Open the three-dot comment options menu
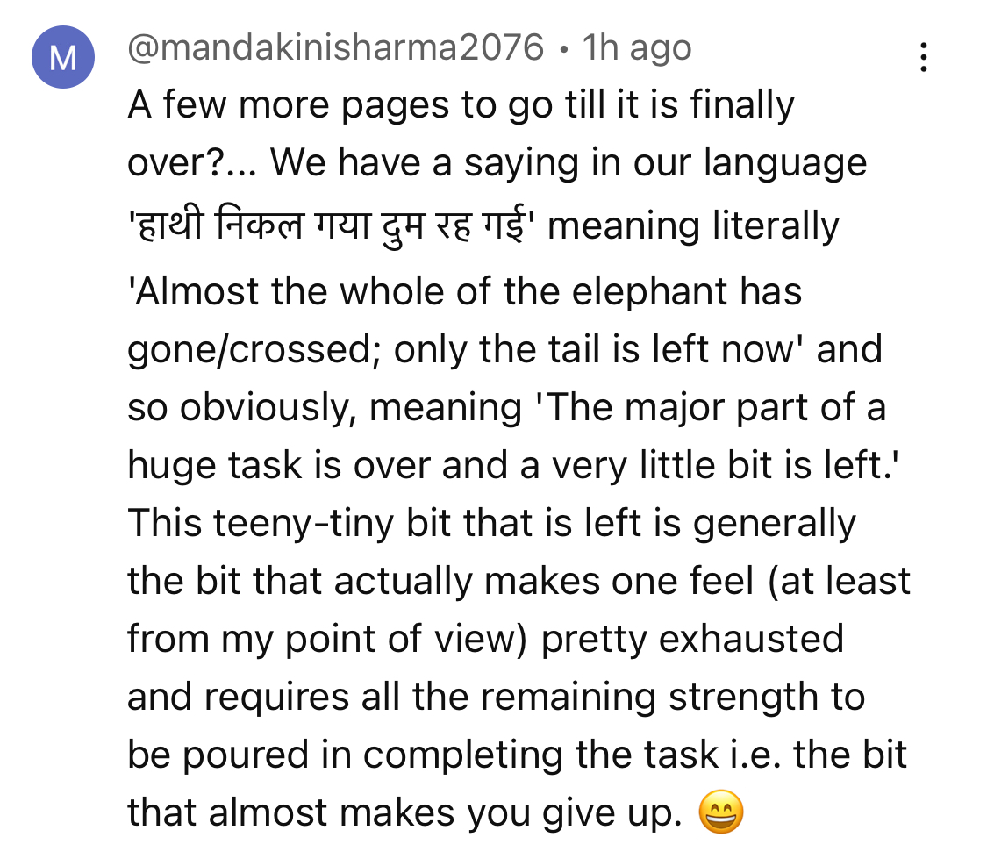 [x=923, y=57]
